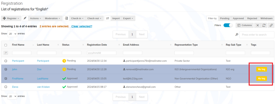Click the My tag badge on FirstName row
Viewport: 276px width, 104px height.
[x=261, y=78]
